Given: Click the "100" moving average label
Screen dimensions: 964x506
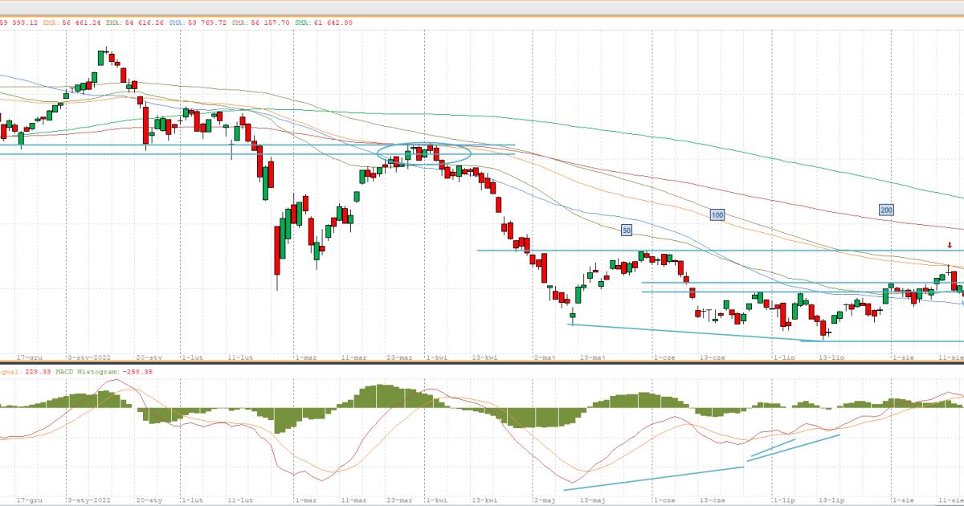Looking at the screenshot, I should 717,214.
